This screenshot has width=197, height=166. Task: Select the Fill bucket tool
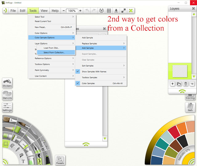[21, 155]
